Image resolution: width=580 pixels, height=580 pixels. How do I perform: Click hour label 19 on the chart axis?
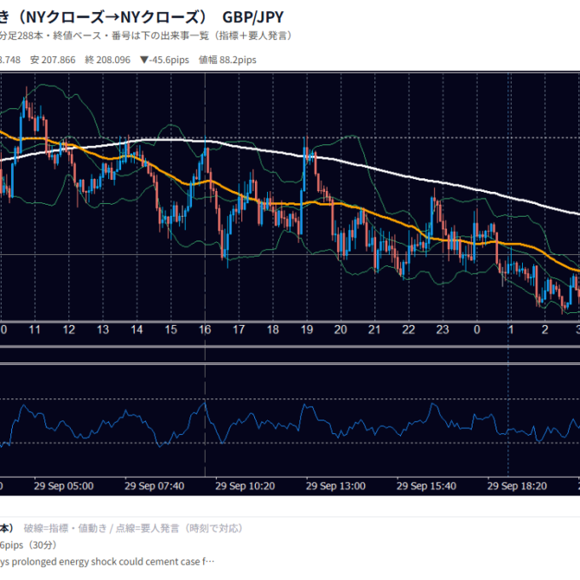pos(307,329)
